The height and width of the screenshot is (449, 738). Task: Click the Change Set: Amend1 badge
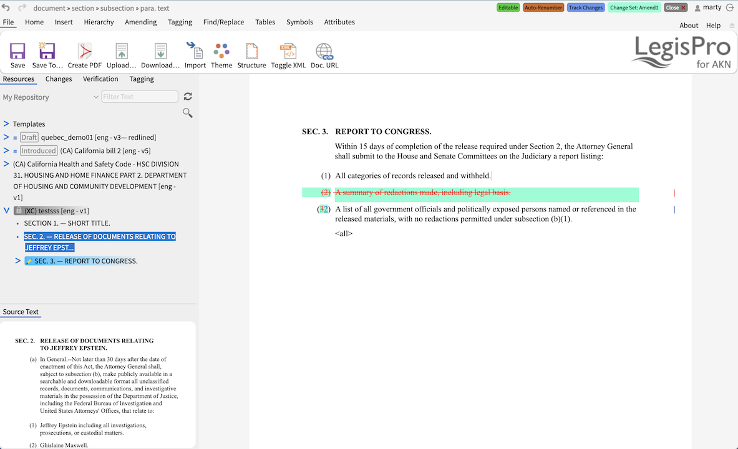[x=634, y=7]
